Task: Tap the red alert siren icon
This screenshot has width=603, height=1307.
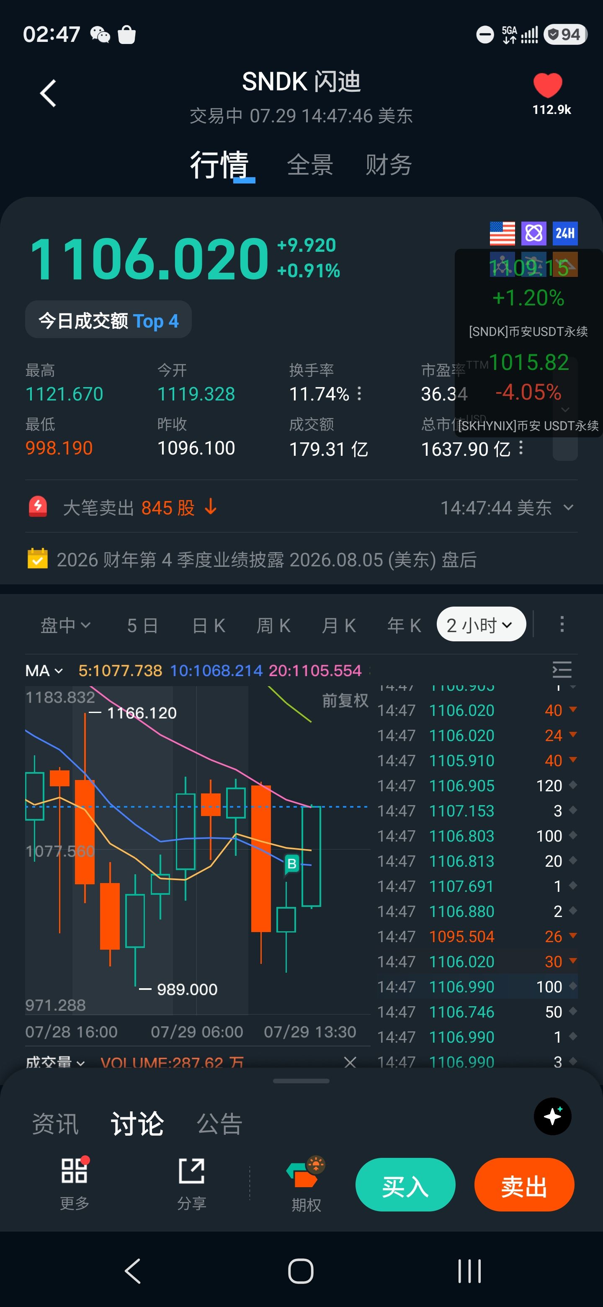Action: point(38,506)
